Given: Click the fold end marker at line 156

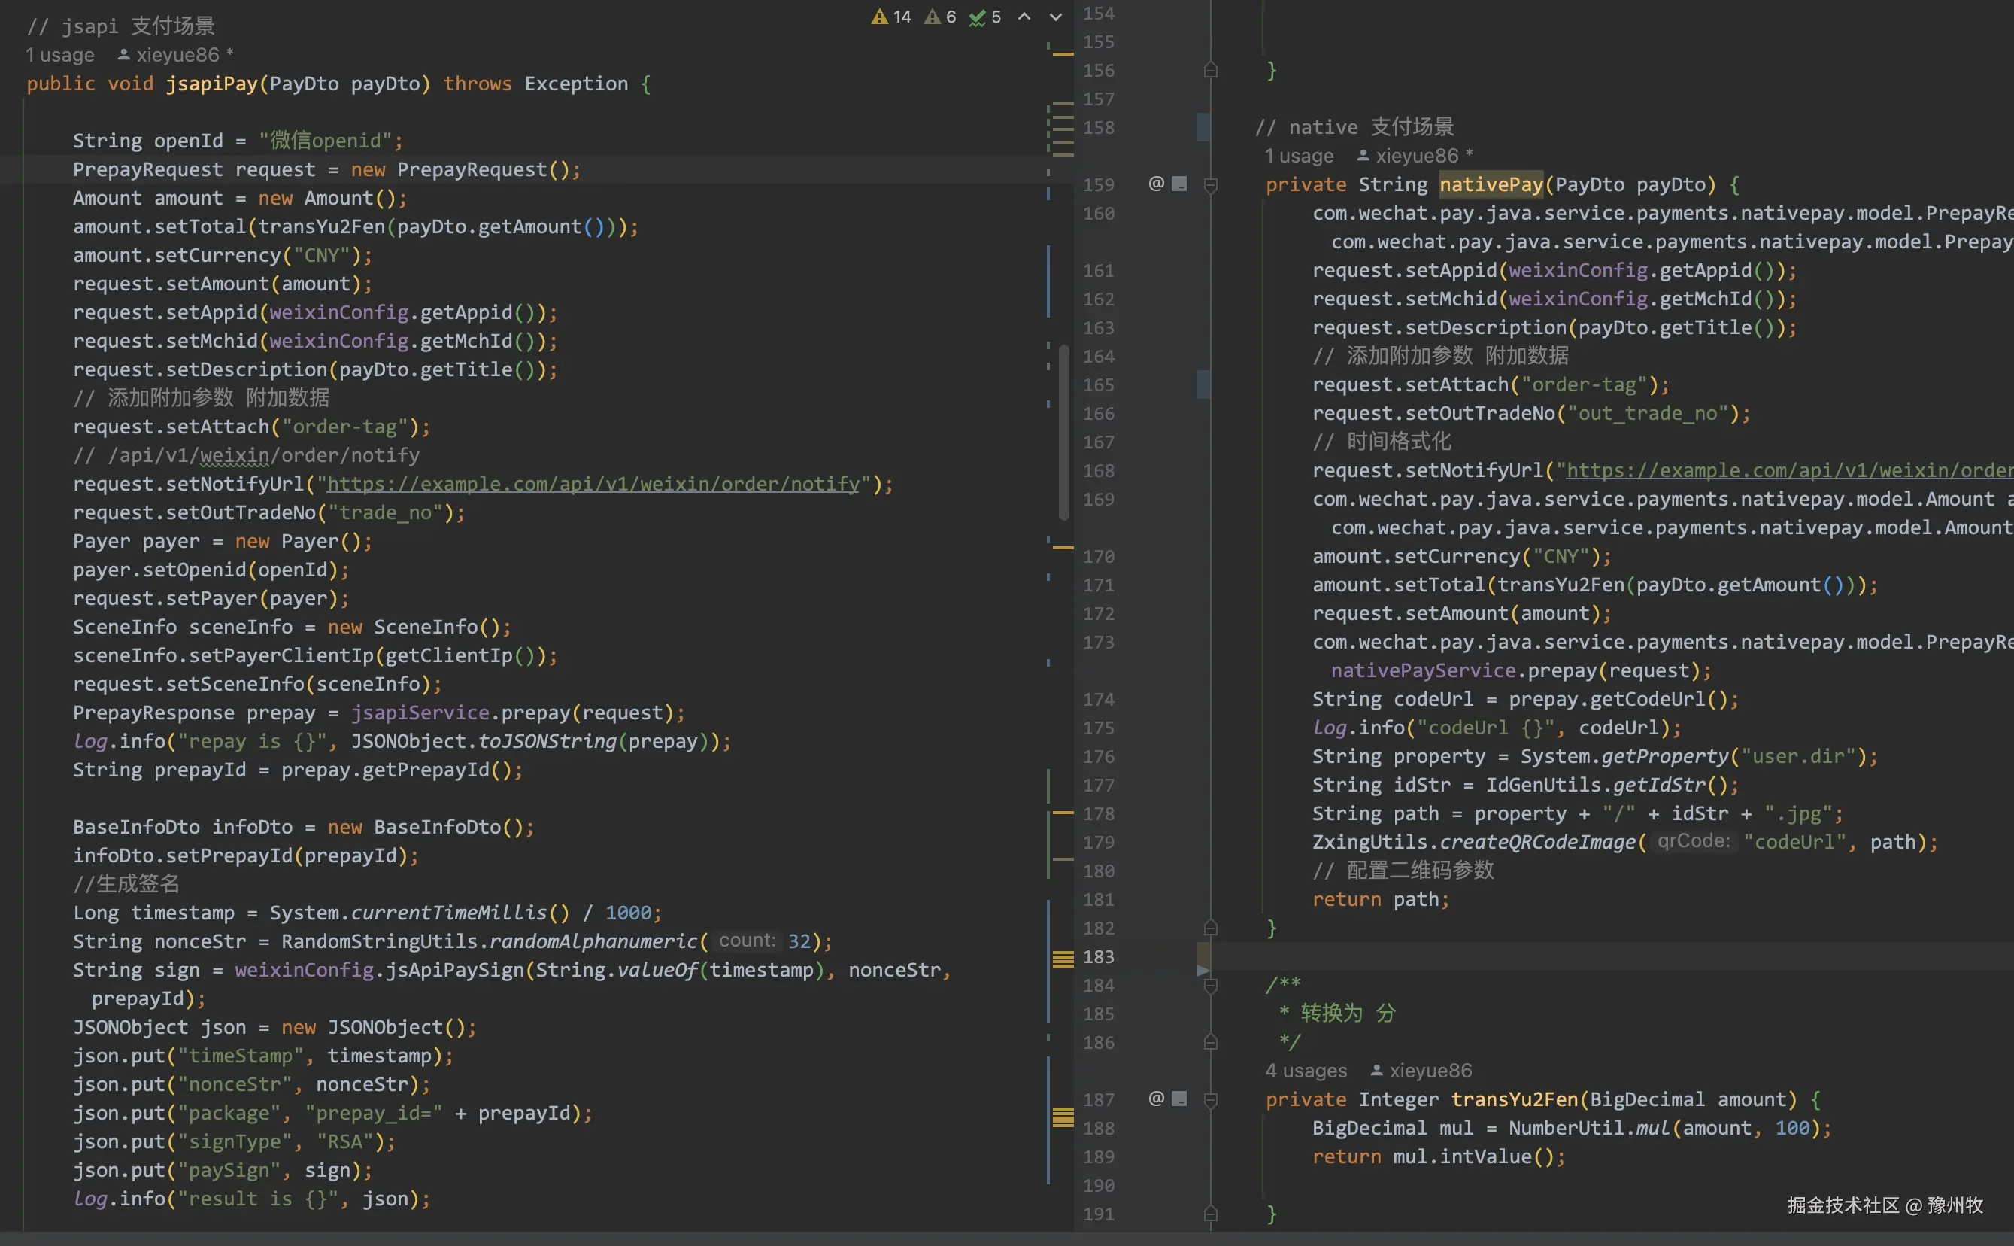Looking at the screenshot, I should tap(1211, 71).
